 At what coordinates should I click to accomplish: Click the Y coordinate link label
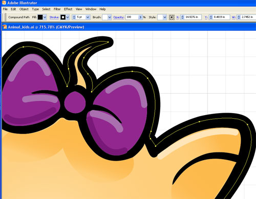click(206, 17)
